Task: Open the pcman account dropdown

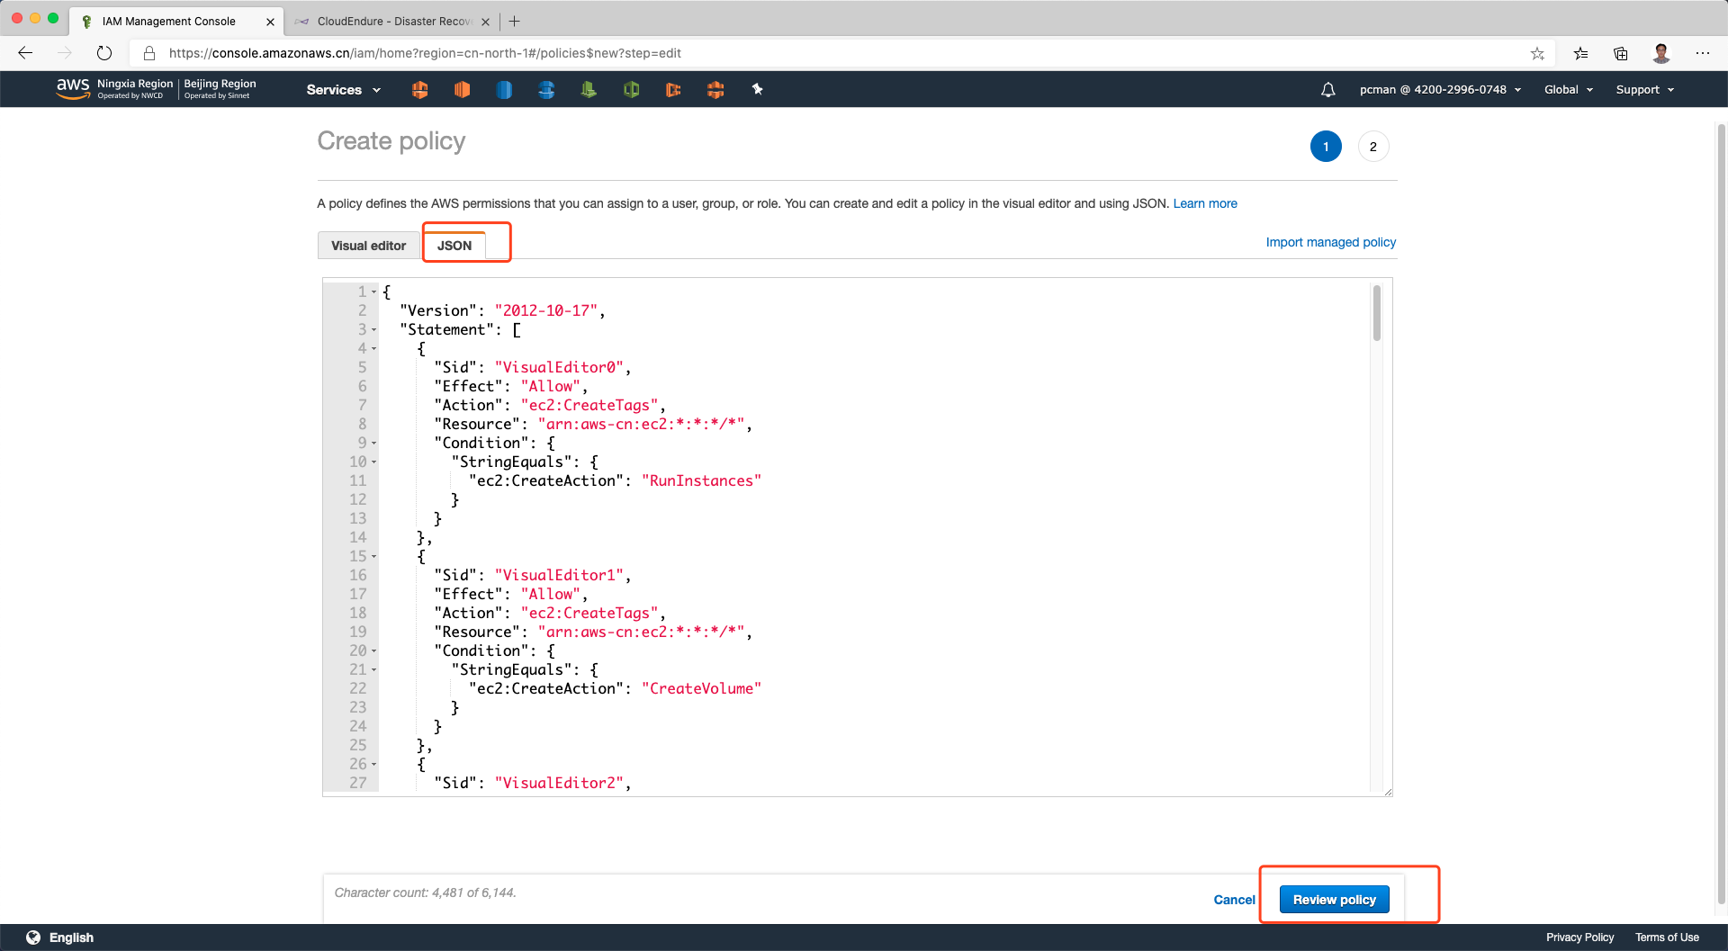Action: [1440, 90]
